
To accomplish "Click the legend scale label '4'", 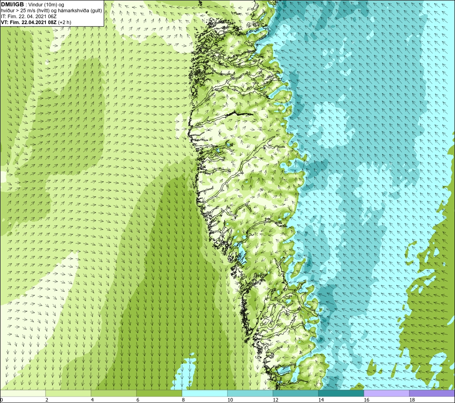I will (92, 400).
